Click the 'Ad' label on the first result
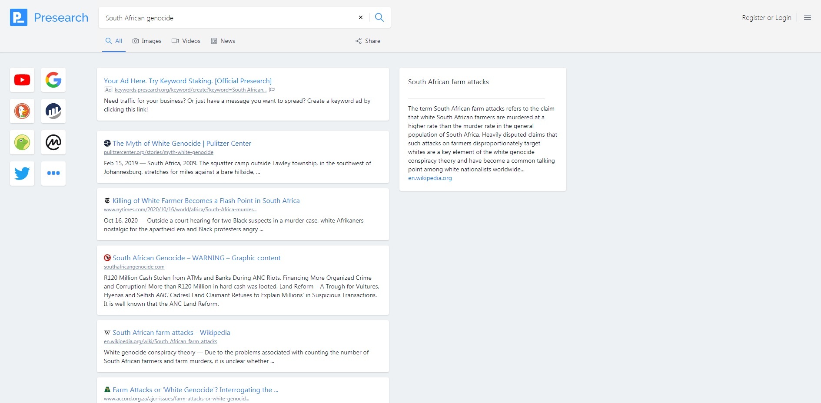Viewport: 821px width, 403px height. click(x=108, y=90)
